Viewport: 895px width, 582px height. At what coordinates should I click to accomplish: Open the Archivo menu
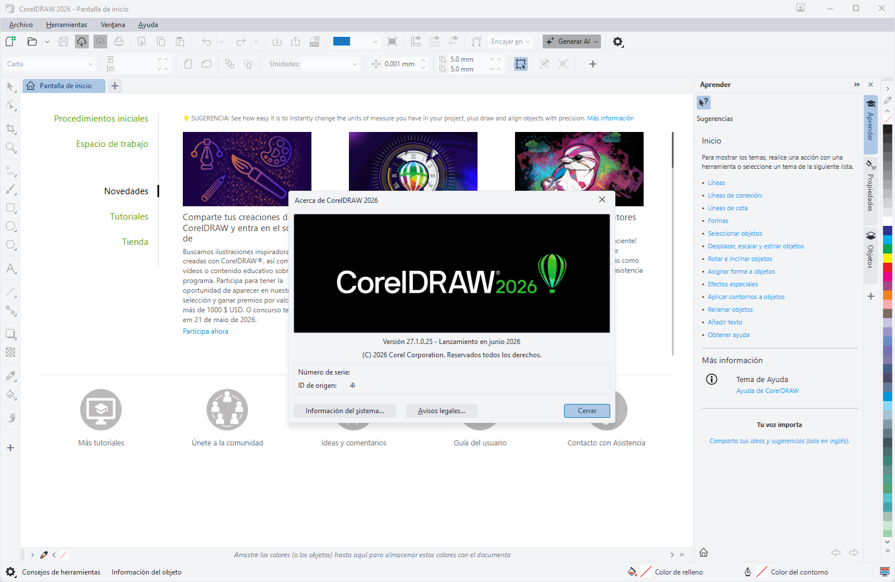(x=21, y=25)
